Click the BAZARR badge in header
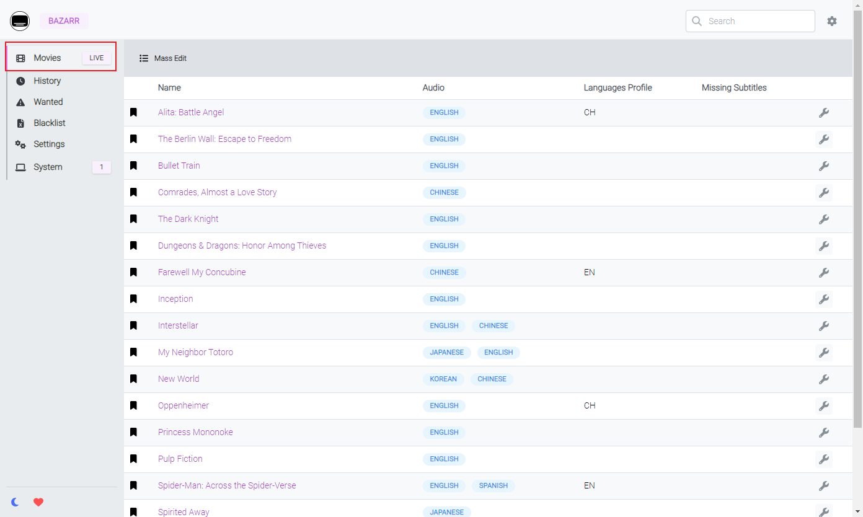The image size is (863, 517). (64, 21)
